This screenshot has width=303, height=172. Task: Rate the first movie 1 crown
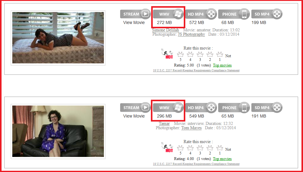220,54
